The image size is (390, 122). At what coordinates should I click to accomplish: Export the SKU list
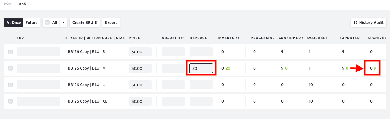pyautogui.click(x=111, y=23)
